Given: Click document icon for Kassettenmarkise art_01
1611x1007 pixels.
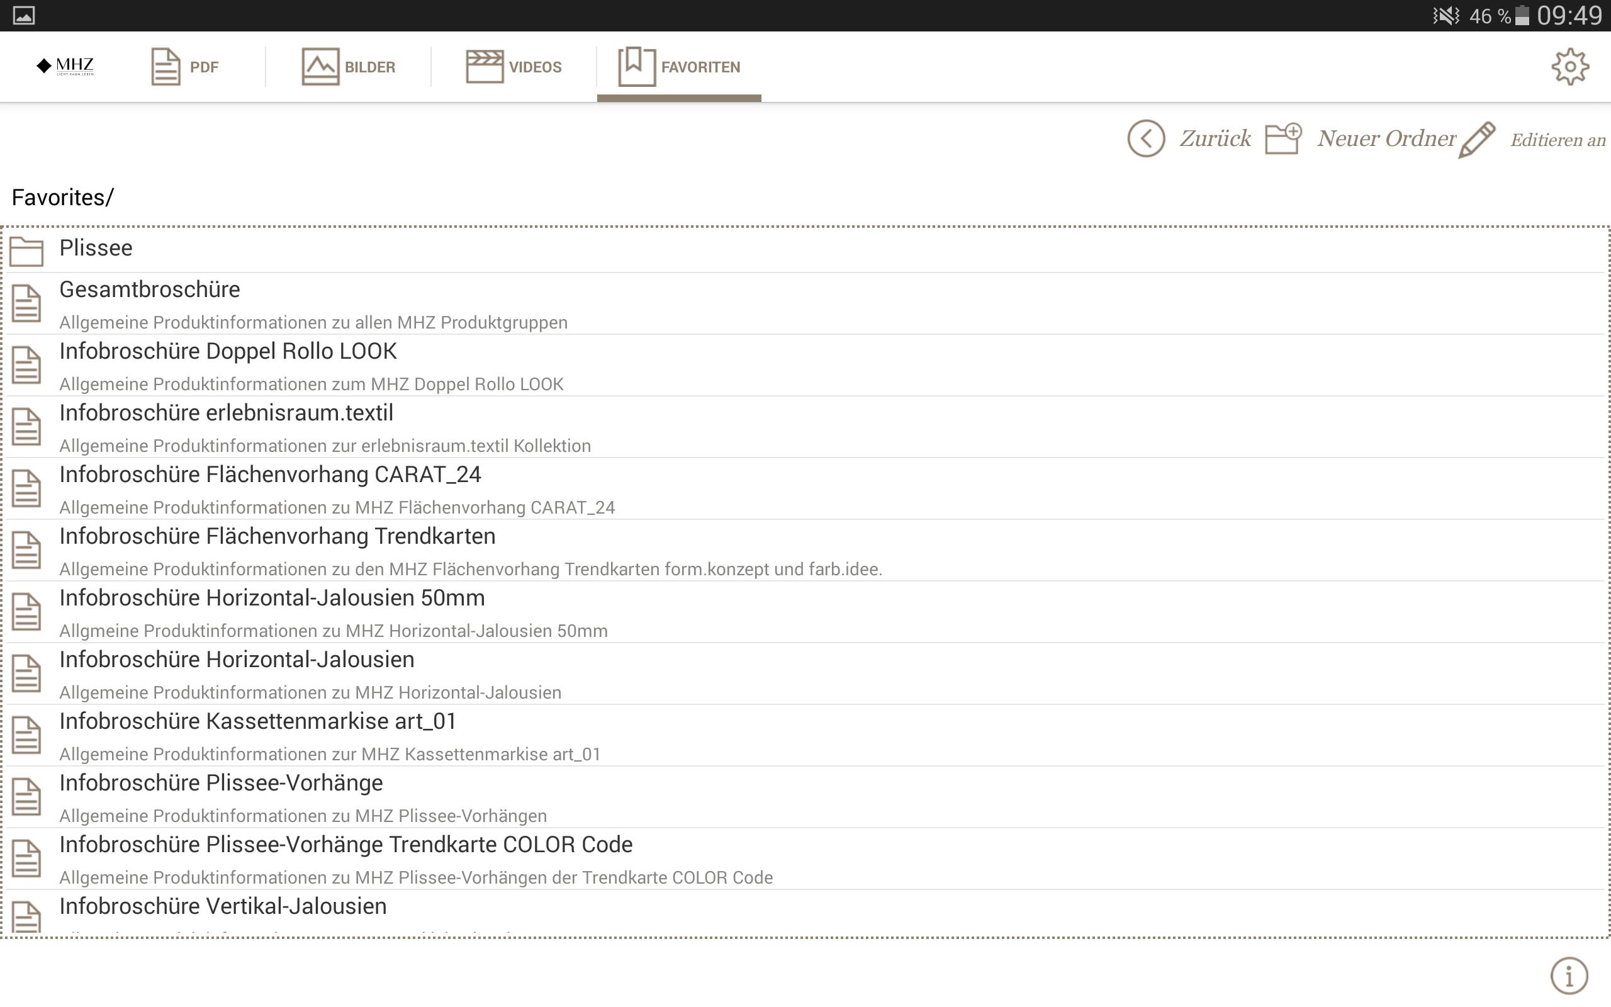Looking at the screenshot, I should click(x=26, y=735).
